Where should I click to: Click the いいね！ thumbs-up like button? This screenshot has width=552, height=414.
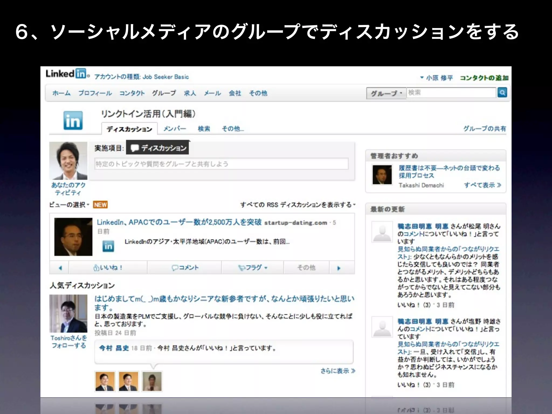click(108, 268)
